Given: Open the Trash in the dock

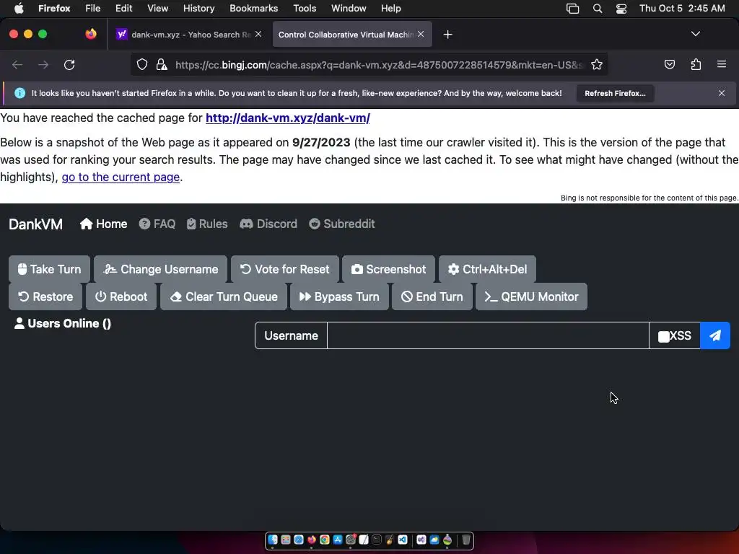Looking at the screenshot, I should (465, 540).
